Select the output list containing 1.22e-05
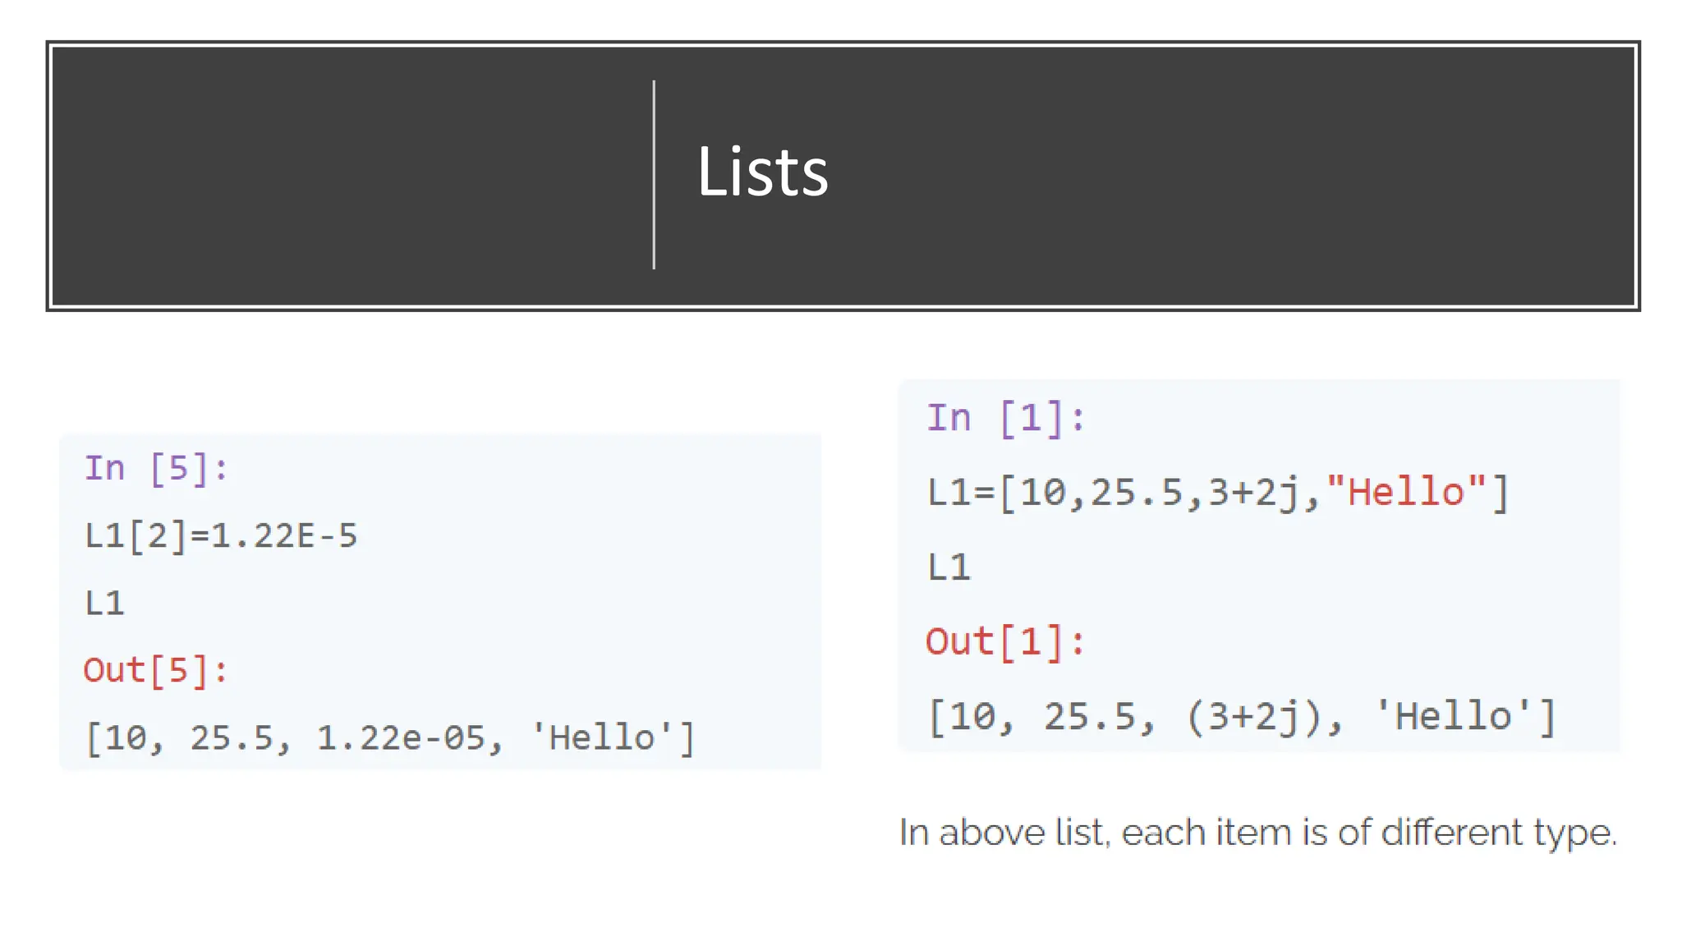Viewport: 1682px width, 946px height. [x=390, y=737]
